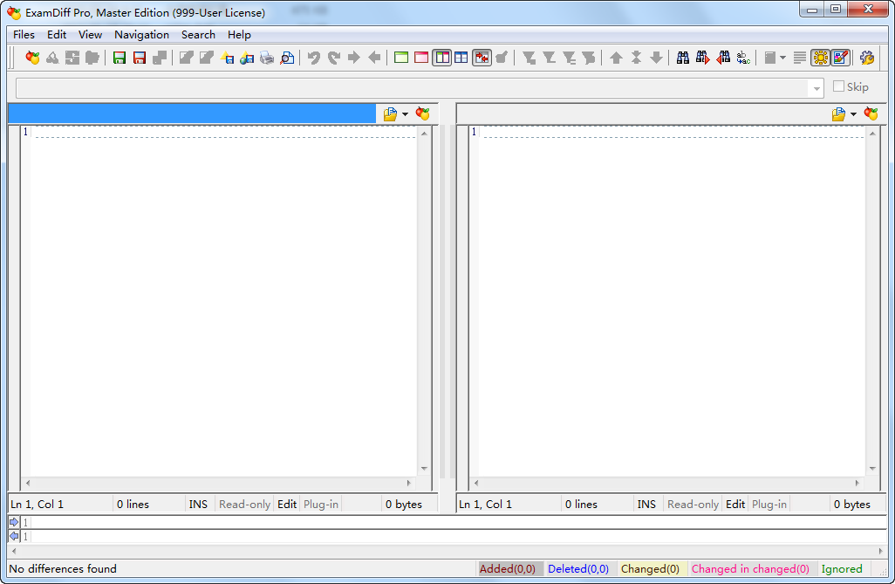Click the save HTML report icon (globe with floppy)
The height and width of the screenshot is (584, 895).
click(x=247, y=58)
